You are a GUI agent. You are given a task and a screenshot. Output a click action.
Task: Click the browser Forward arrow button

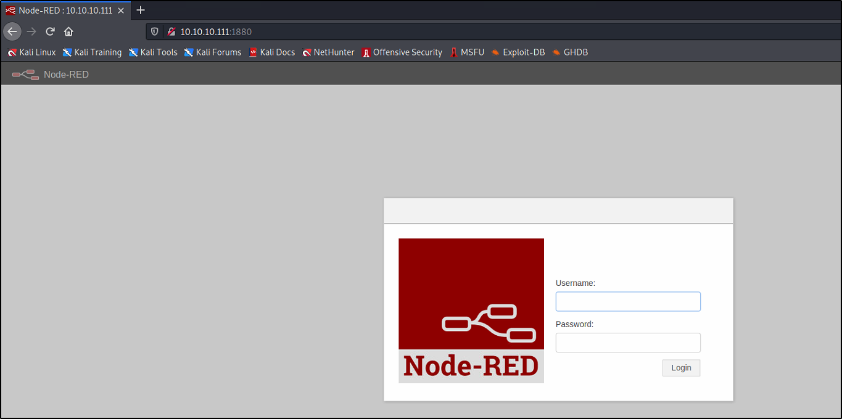point(31,31)
